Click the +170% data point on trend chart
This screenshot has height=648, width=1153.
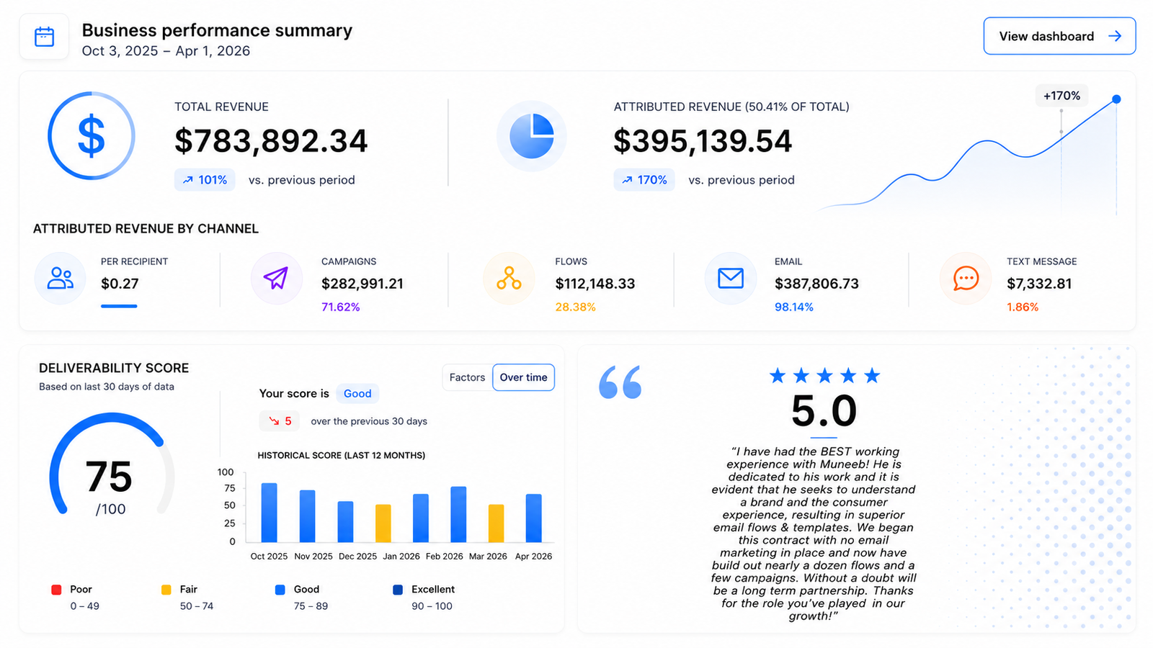pos(1116,99)
